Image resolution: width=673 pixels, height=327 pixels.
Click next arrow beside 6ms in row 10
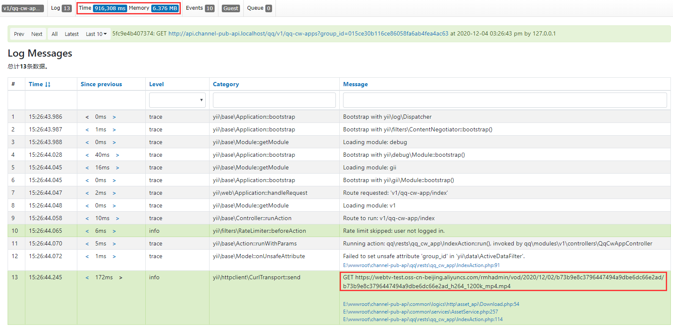tap(114, 231)
